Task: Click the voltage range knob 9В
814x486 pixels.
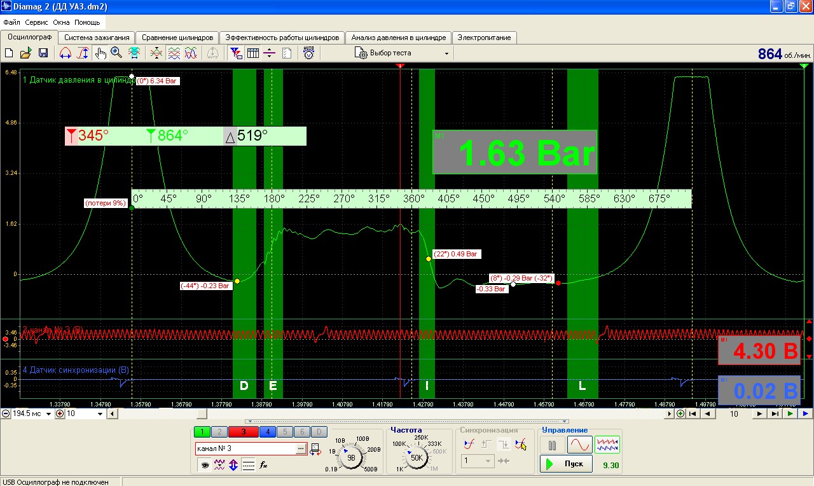Action: (x=352, y=457)
